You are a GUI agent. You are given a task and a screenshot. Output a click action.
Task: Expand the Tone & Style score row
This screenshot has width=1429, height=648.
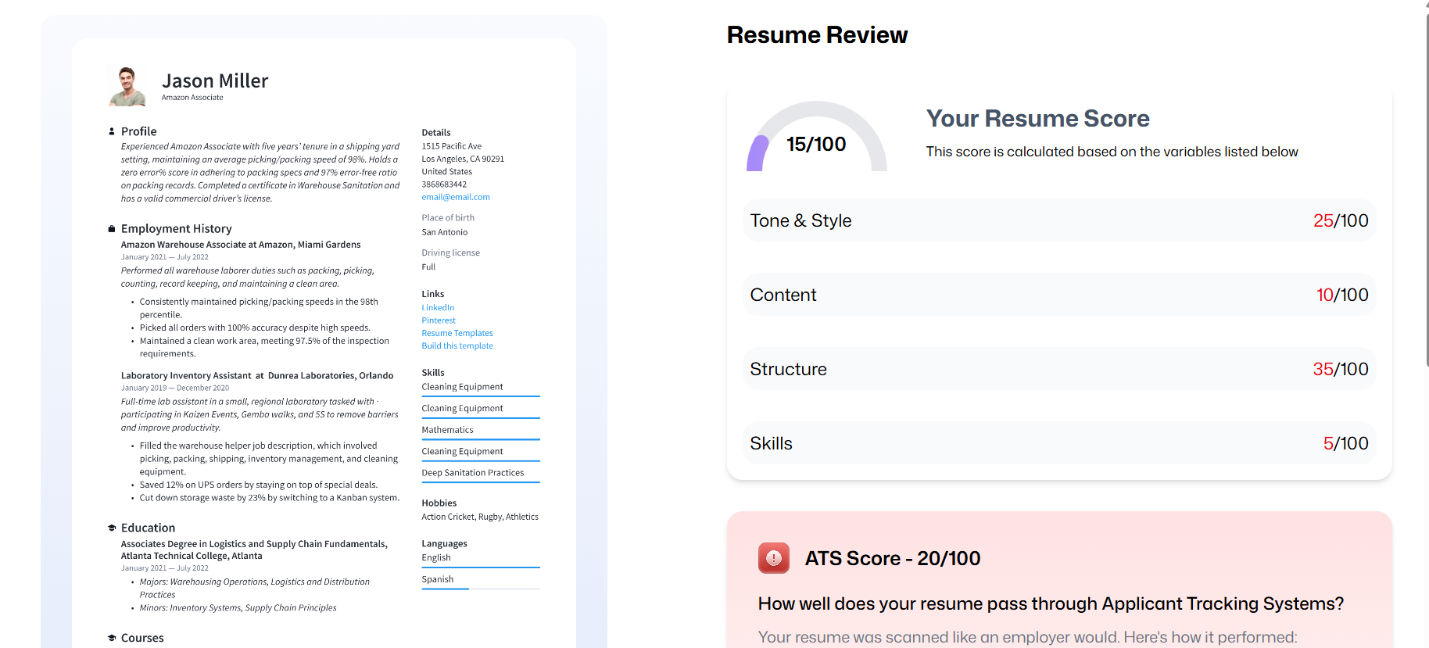click(x=1058, y=220)
